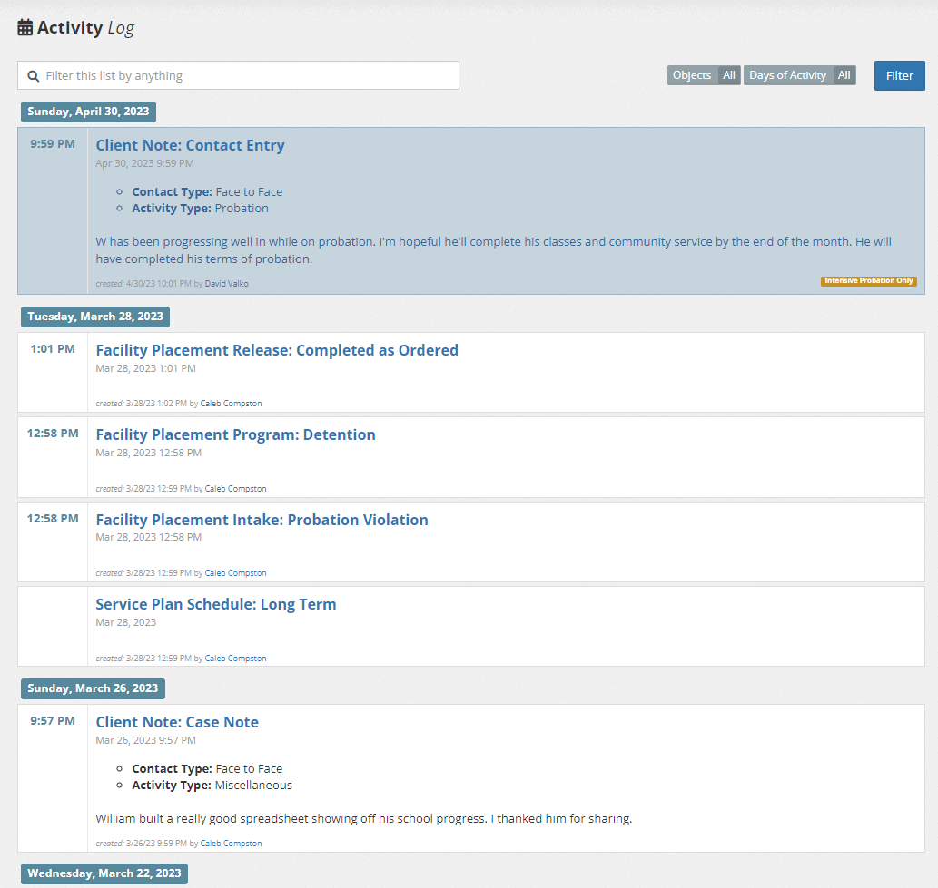
Task: Click the filter this list input field
Action: [236, 75]
